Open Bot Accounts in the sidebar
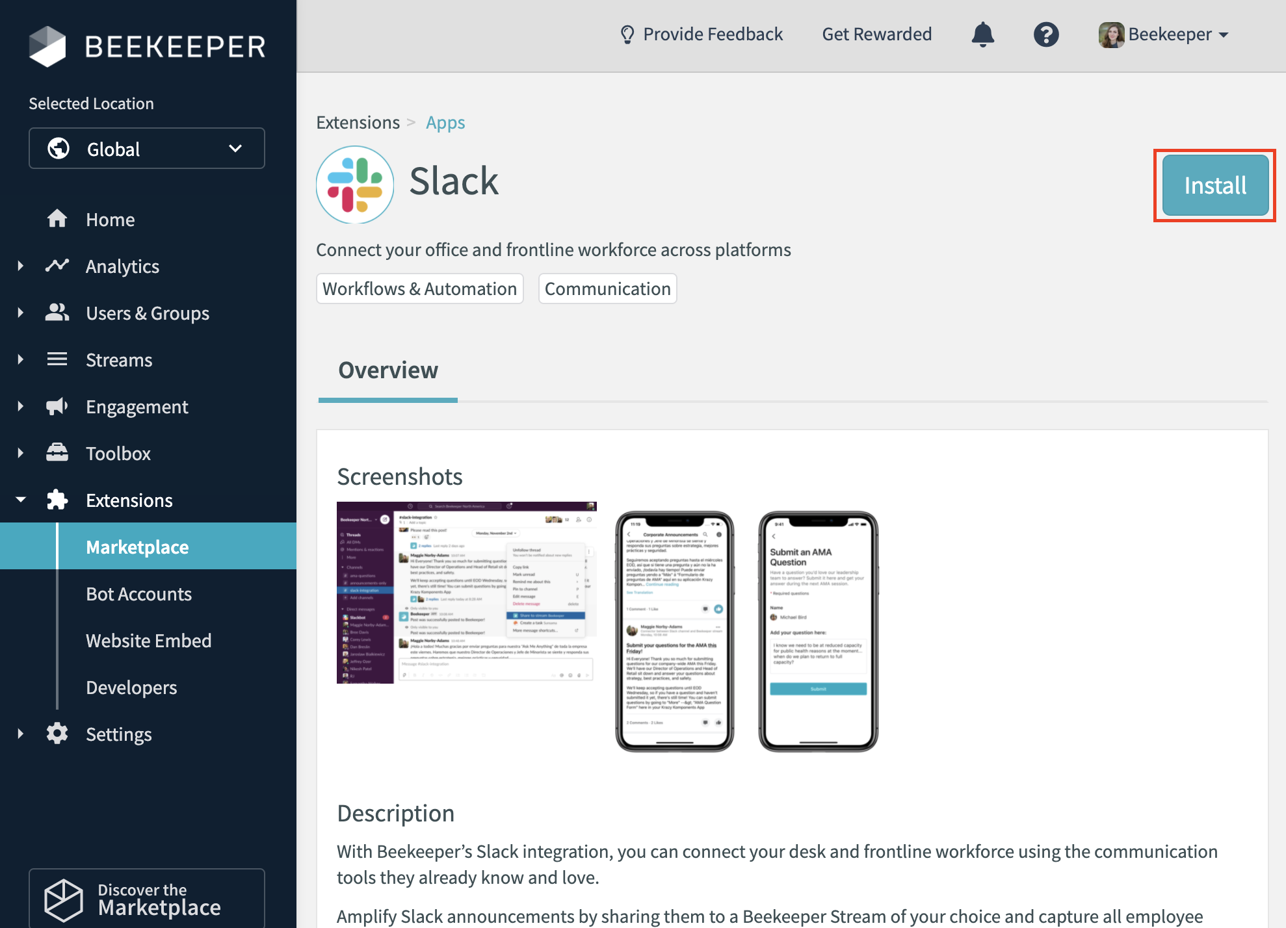Image resolution: width=1286 pixels, height=928 pixels. pos(138,593)
